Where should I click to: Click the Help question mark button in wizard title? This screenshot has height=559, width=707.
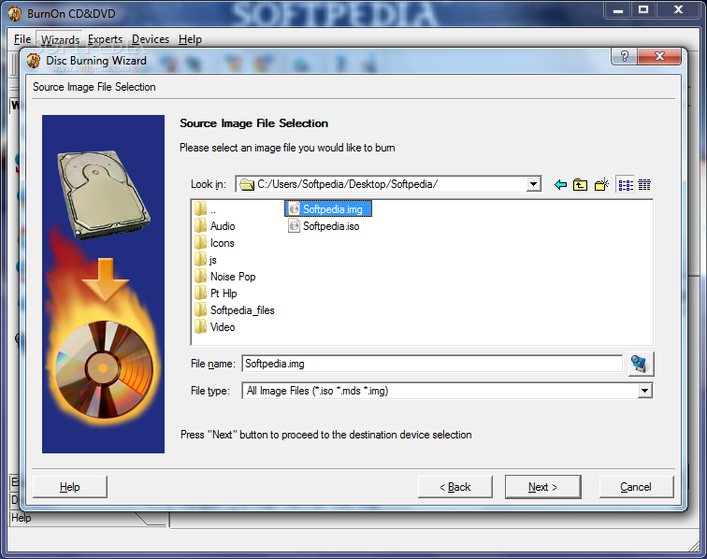(624, 56)
